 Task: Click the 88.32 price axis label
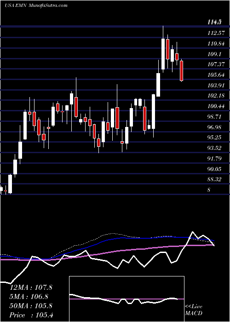pos(213,179)
